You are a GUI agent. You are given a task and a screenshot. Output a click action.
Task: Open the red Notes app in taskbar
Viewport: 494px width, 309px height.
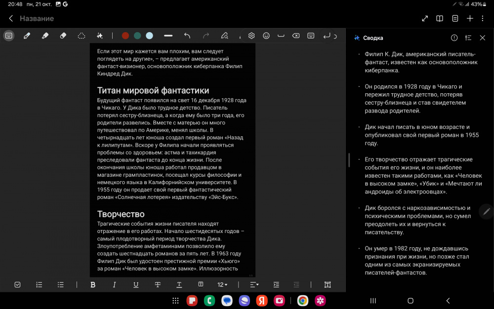click(x=192, y=301)
